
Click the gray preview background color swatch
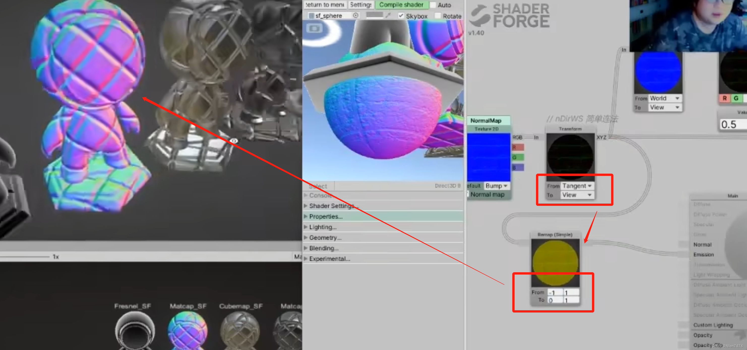[x=374, y=15]
